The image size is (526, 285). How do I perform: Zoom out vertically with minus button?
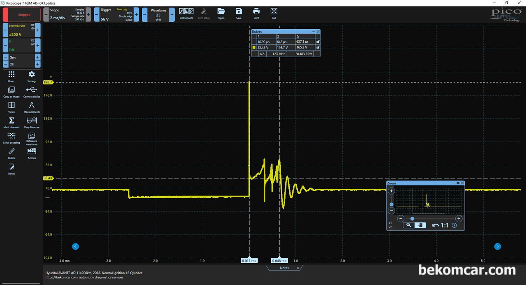coord(392,211)
